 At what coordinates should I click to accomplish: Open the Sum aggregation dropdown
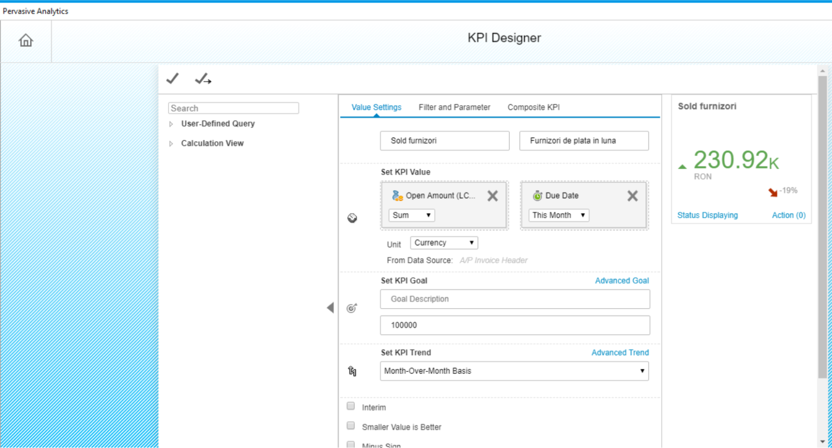pyautogui.click(x=411, y=215)
